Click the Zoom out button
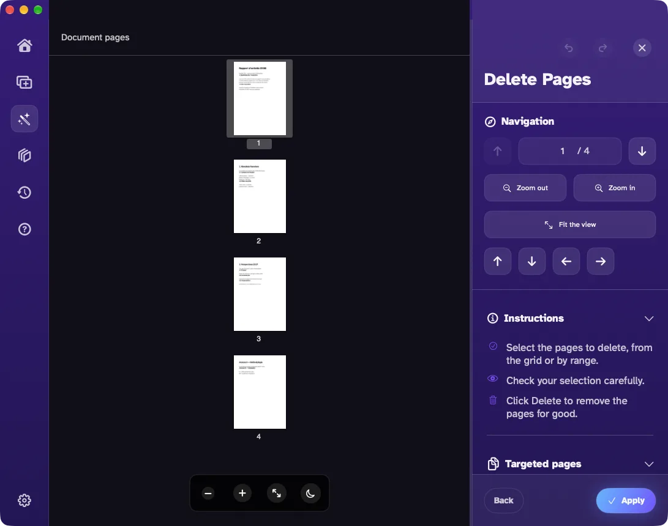This screenshot has width=668, height=526. [x=525, y=188]
